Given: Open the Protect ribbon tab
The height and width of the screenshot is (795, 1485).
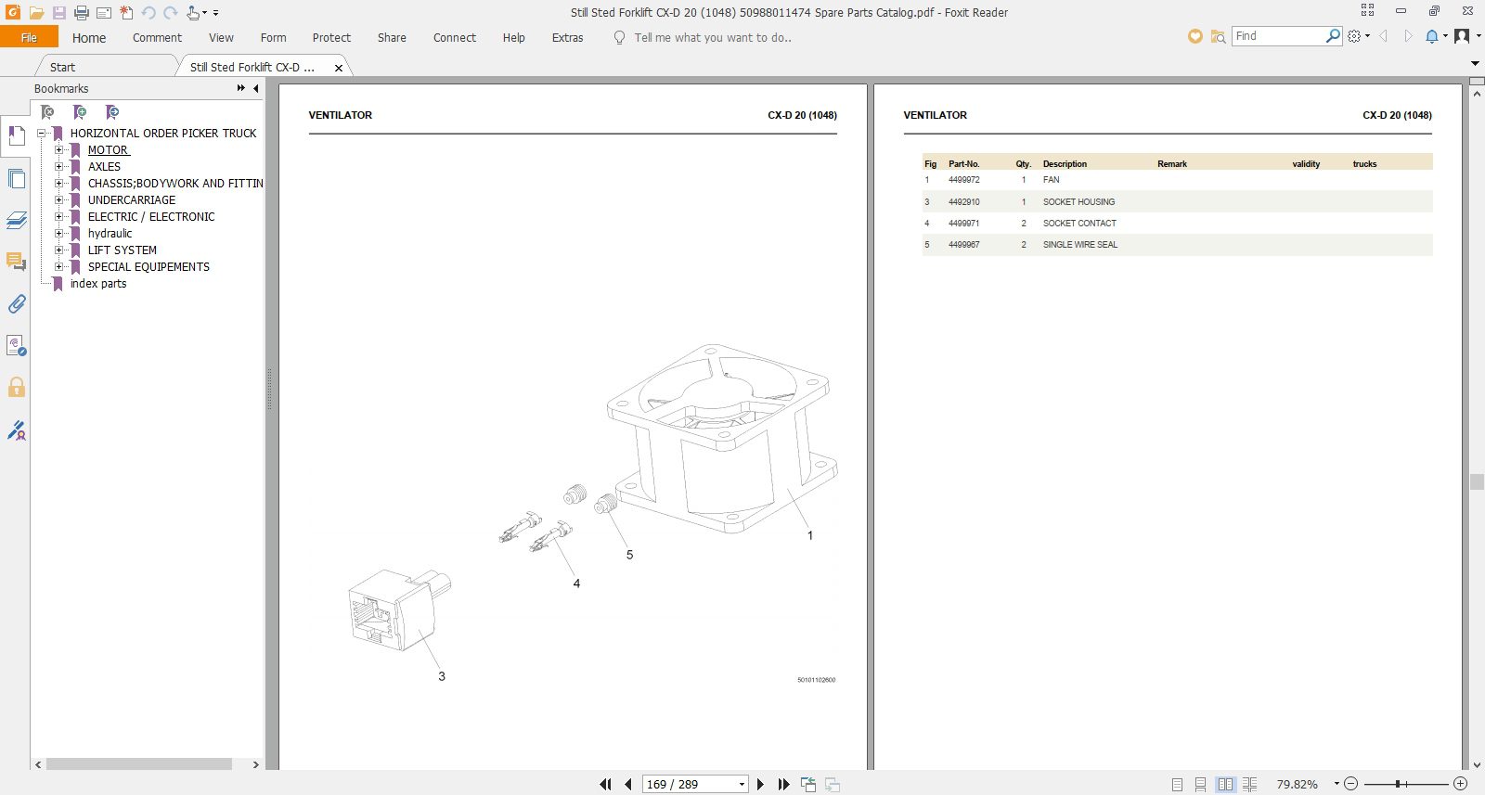Looking at the screenshot, I should coord(331,38).
